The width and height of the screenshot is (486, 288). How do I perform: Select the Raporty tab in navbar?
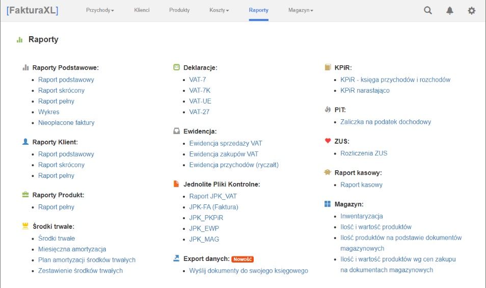coord(258,10)
